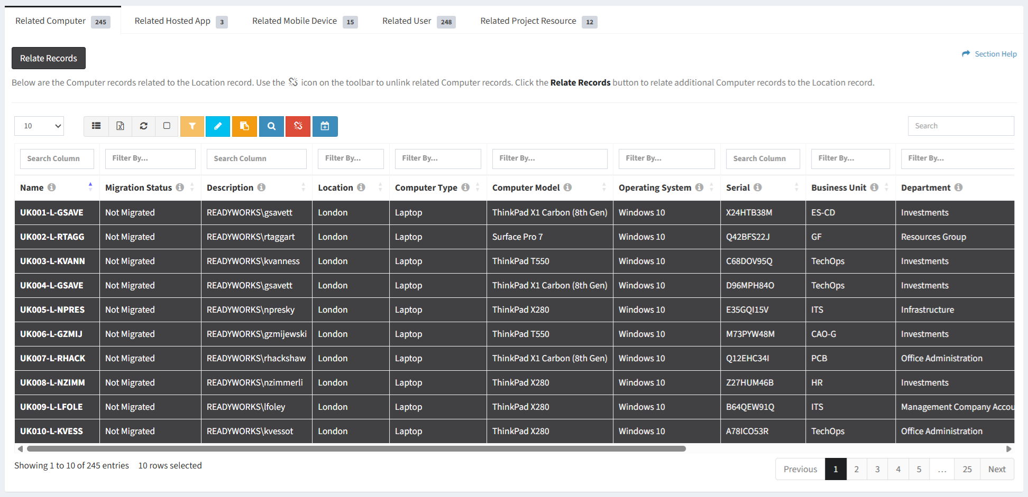
Task: Toggle the select-all square in the toolbar
Action: pyautogui.click(x=167, y=126)
